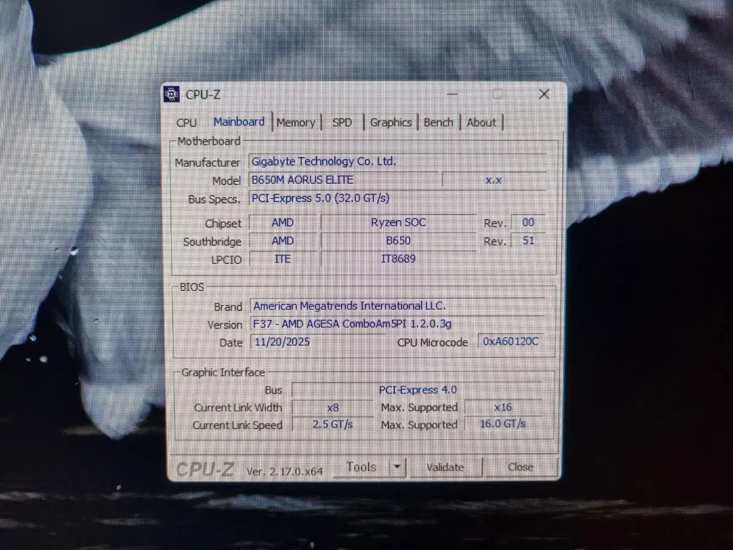This screenshot has height=550, width=733.
Task: Minimize the CPU-Z window
Action: pos(452,94)
